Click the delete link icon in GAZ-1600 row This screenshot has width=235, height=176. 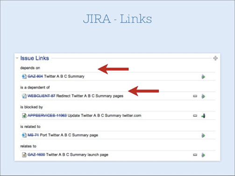click(195, 155)
